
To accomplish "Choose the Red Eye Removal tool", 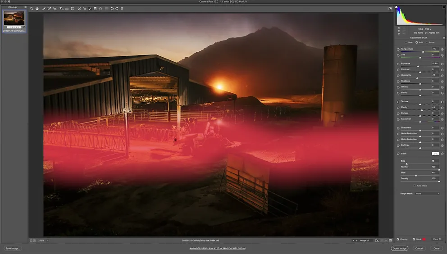I will click(85, 9).
